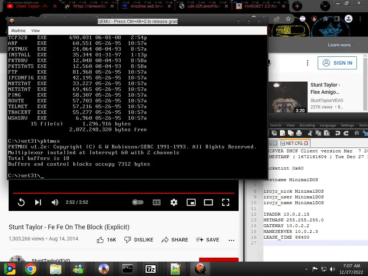This screenshot has width=368, height=276.
Task: Switch to theater mode
Action: click(208, 202)
